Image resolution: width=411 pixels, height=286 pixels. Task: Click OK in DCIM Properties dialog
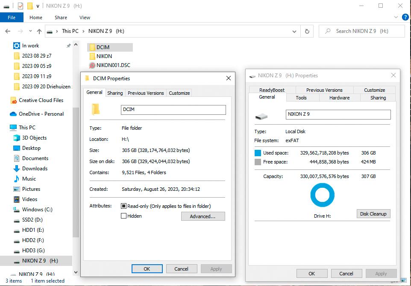tap(147, 269)
